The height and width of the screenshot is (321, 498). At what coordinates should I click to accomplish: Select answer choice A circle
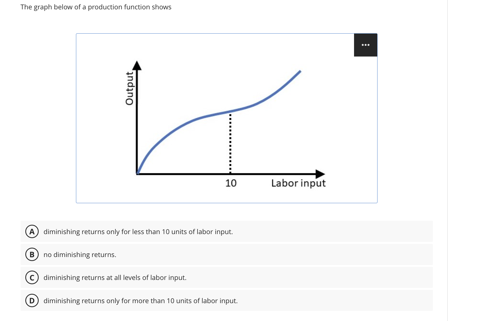pos(32,232)
